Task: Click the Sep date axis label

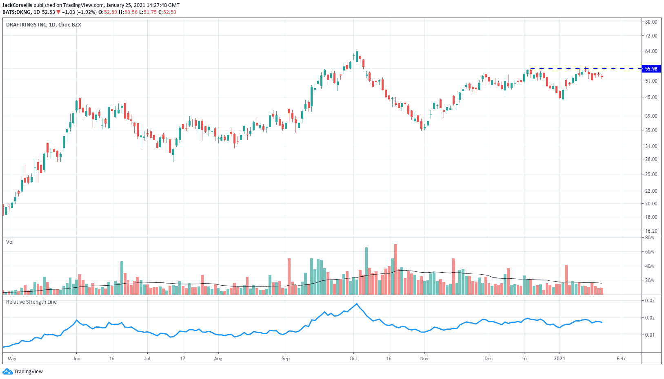Action: [286, 359]
